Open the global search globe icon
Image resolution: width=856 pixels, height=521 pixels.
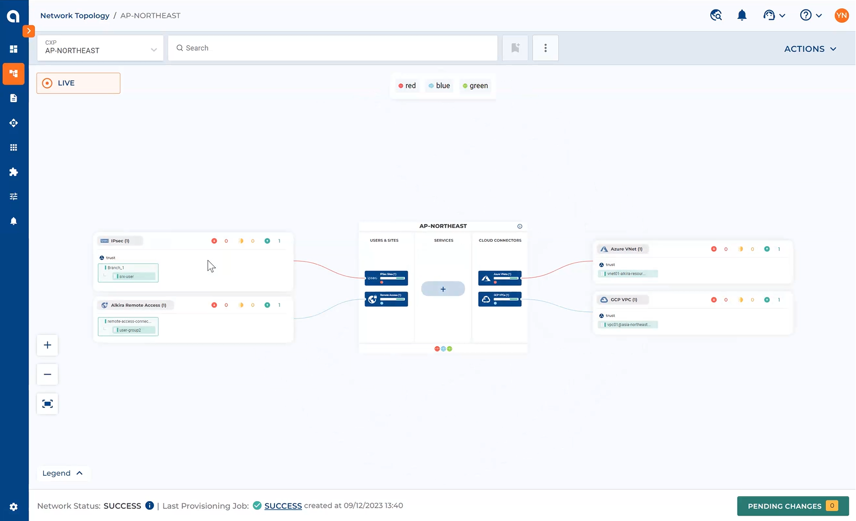pos(716,15)
